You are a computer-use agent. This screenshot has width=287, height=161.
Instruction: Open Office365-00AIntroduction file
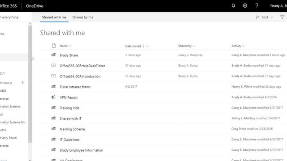(x=80, y=76)
